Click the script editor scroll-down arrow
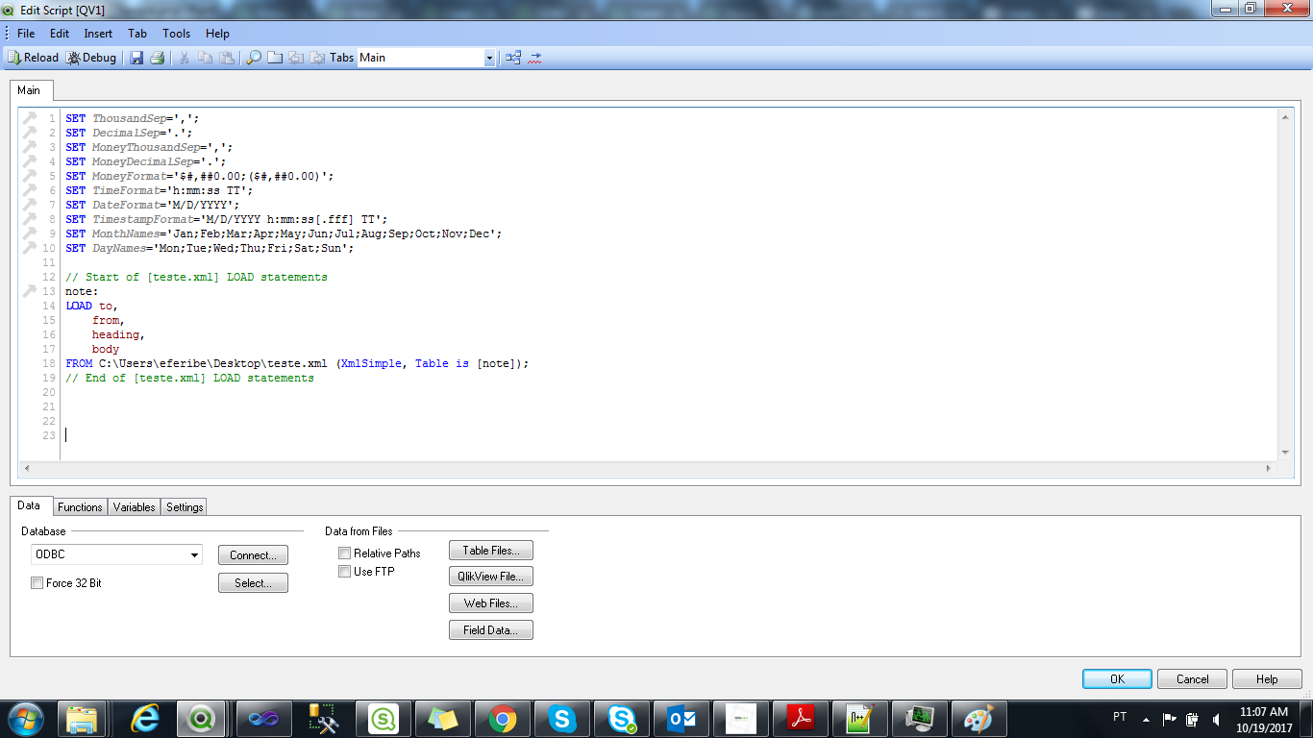 pyautogui.click(x=1285, y=453)
